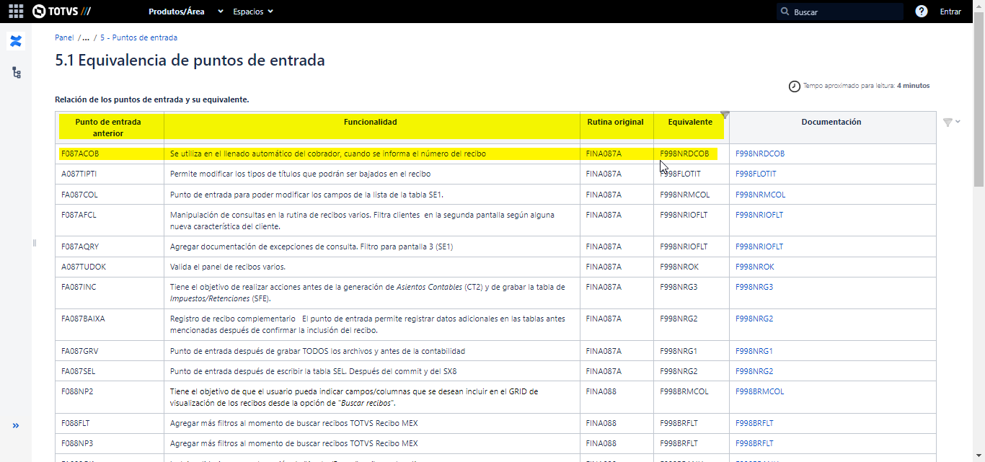Click the table filter funnel icon
The image size is (985, 462).
[x=948, y=123]
